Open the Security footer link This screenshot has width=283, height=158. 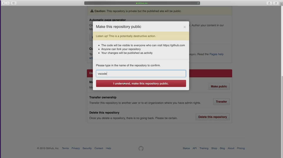tap(87, 148)
